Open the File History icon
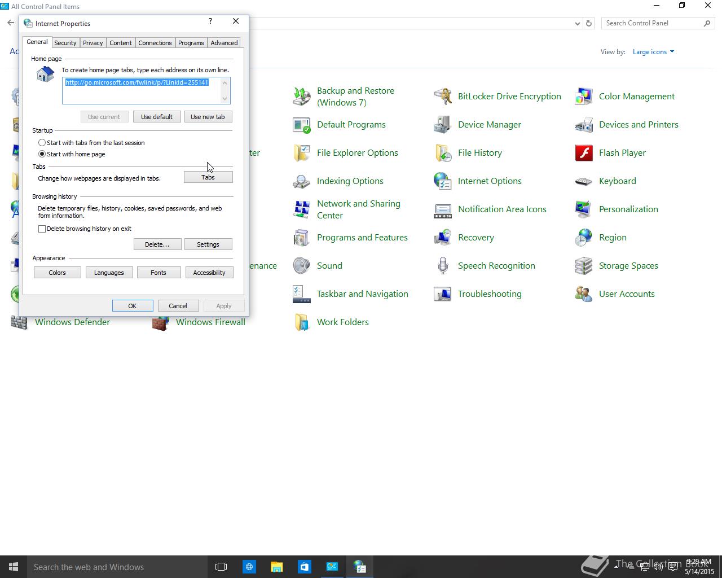Image resolution: width=722 pixels, height=578 pixels. 443,153
